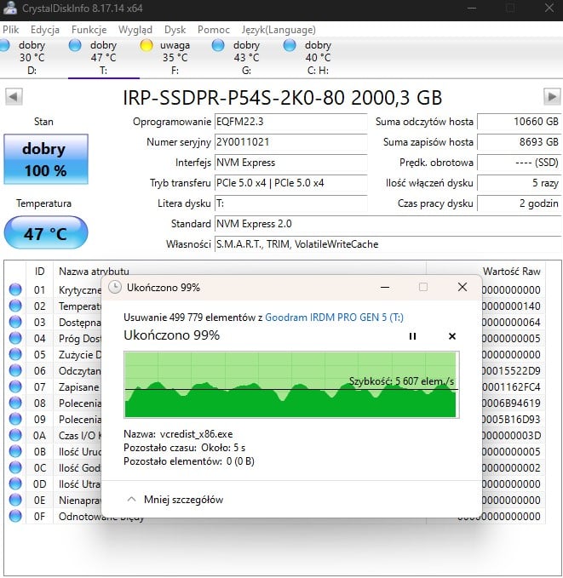Click status circle of attribute 06 row
This screenshot has width=563, height=578.
coord(15,370)
